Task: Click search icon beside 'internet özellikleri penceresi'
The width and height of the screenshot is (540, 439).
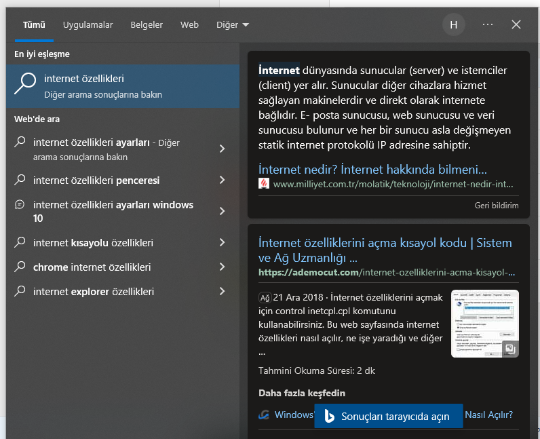Action: 20,180
